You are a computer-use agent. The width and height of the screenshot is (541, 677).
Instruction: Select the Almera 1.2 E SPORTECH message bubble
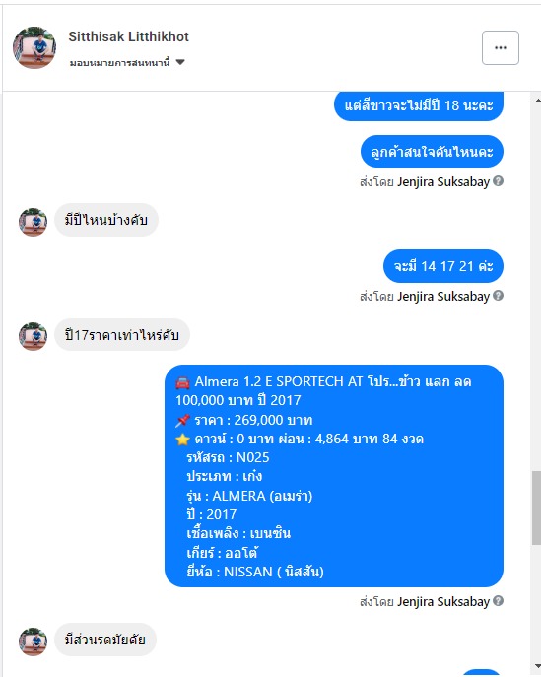[334, 476]
